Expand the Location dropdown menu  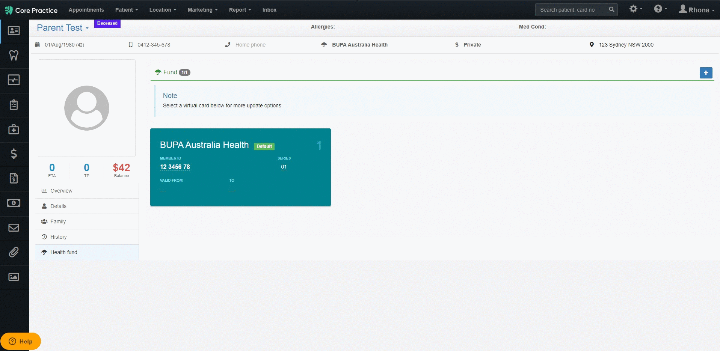point(163,10)
